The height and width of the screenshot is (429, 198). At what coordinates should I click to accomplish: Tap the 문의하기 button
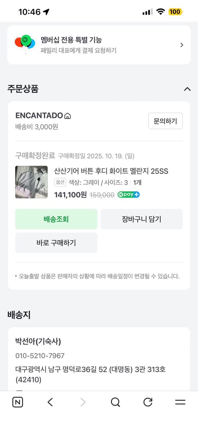tap(165, 121)
